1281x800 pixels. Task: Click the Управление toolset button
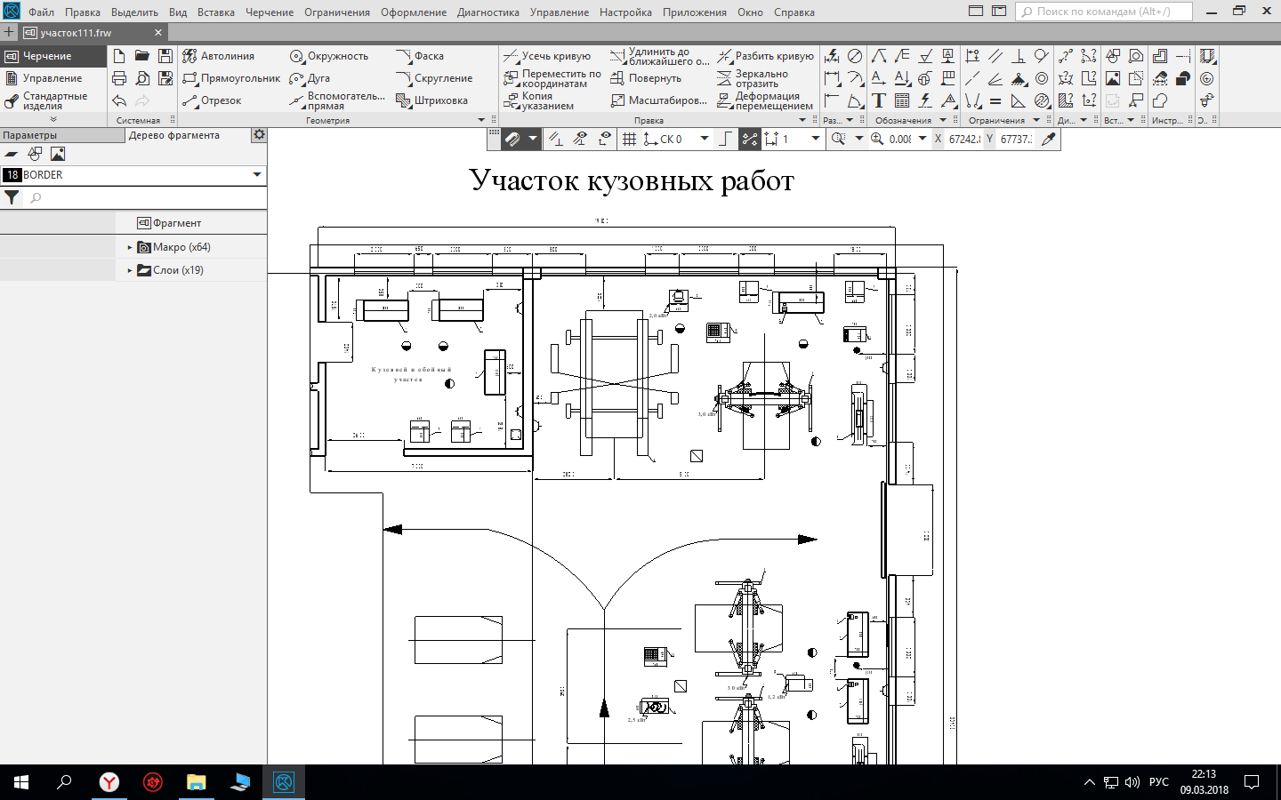point(52,78)
